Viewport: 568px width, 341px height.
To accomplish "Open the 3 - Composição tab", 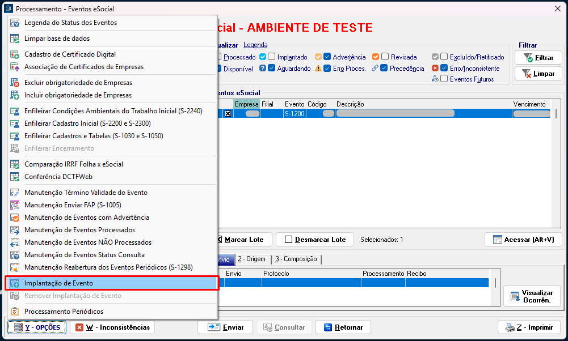I will tap(296, 259).
